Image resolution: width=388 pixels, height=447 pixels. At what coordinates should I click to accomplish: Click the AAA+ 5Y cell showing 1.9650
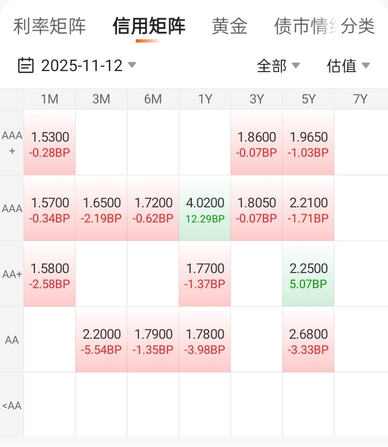click(308, 143)
